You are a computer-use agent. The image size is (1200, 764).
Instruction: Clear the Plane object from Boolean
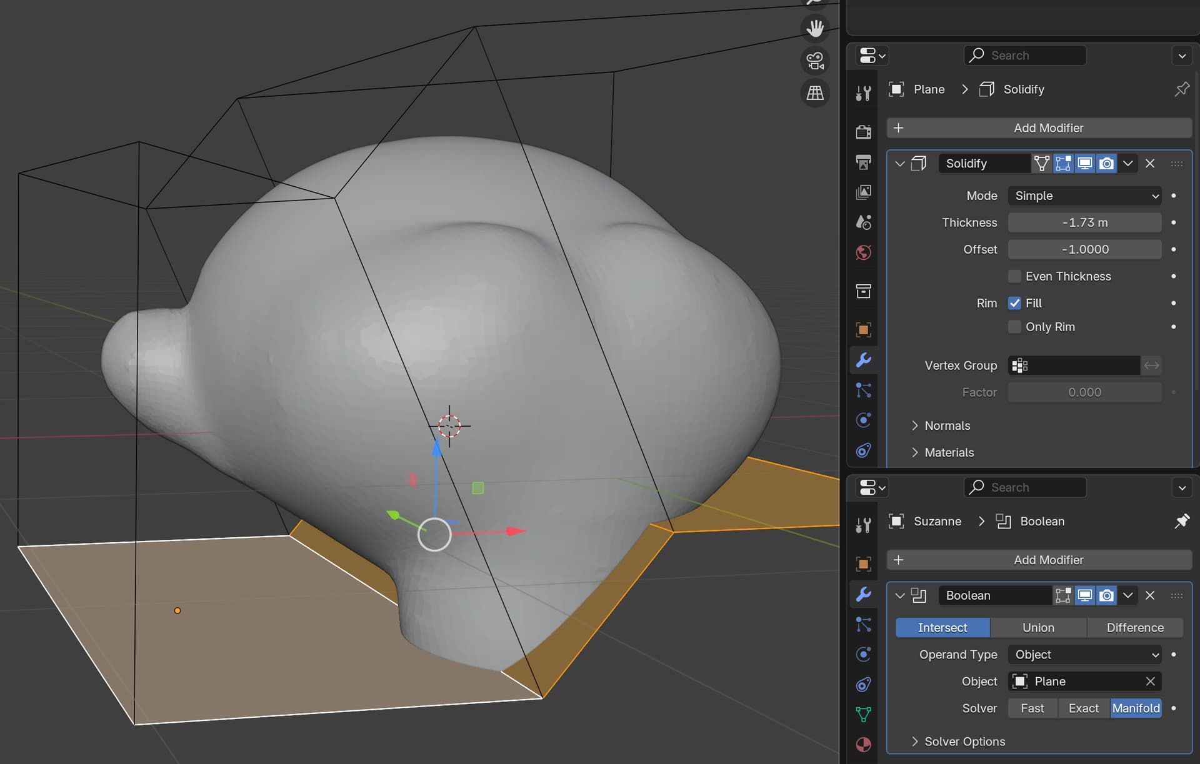pos(1150,682)
